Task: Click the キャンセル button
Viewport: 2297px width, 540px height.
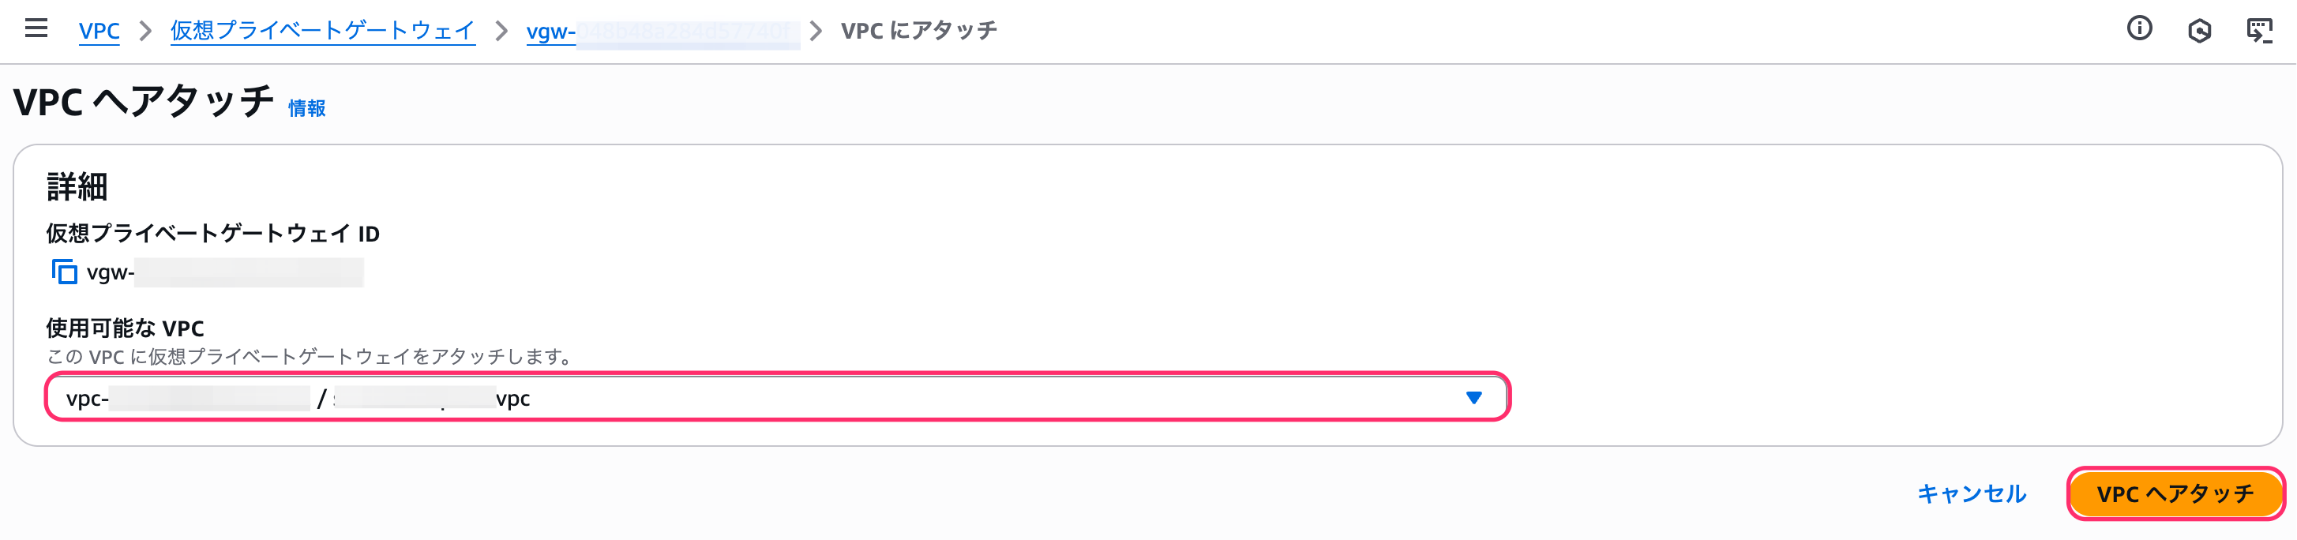Action: 1972,493
